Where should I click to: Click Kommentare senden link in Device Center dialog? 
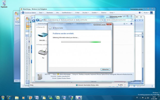pyautogui.click(x=100, y=25)
